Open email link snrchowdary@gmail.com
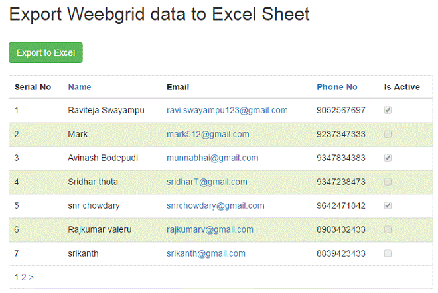 coord(215,205)
